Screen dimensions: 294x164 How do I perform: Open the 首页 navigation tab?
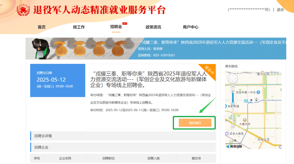41,27
